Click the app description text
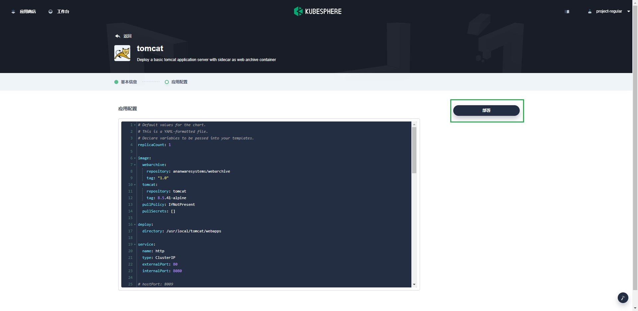 [x=206, y=60]
